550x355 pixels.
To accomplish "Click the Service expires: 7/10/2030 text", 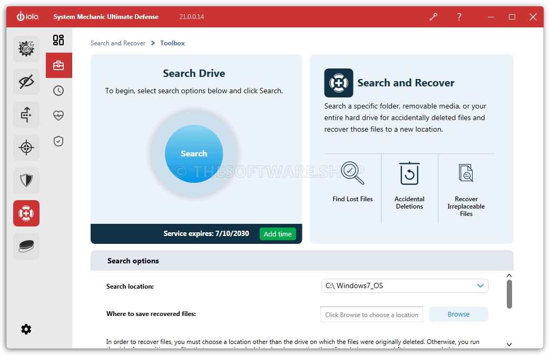I will click(x=207, y=234).
